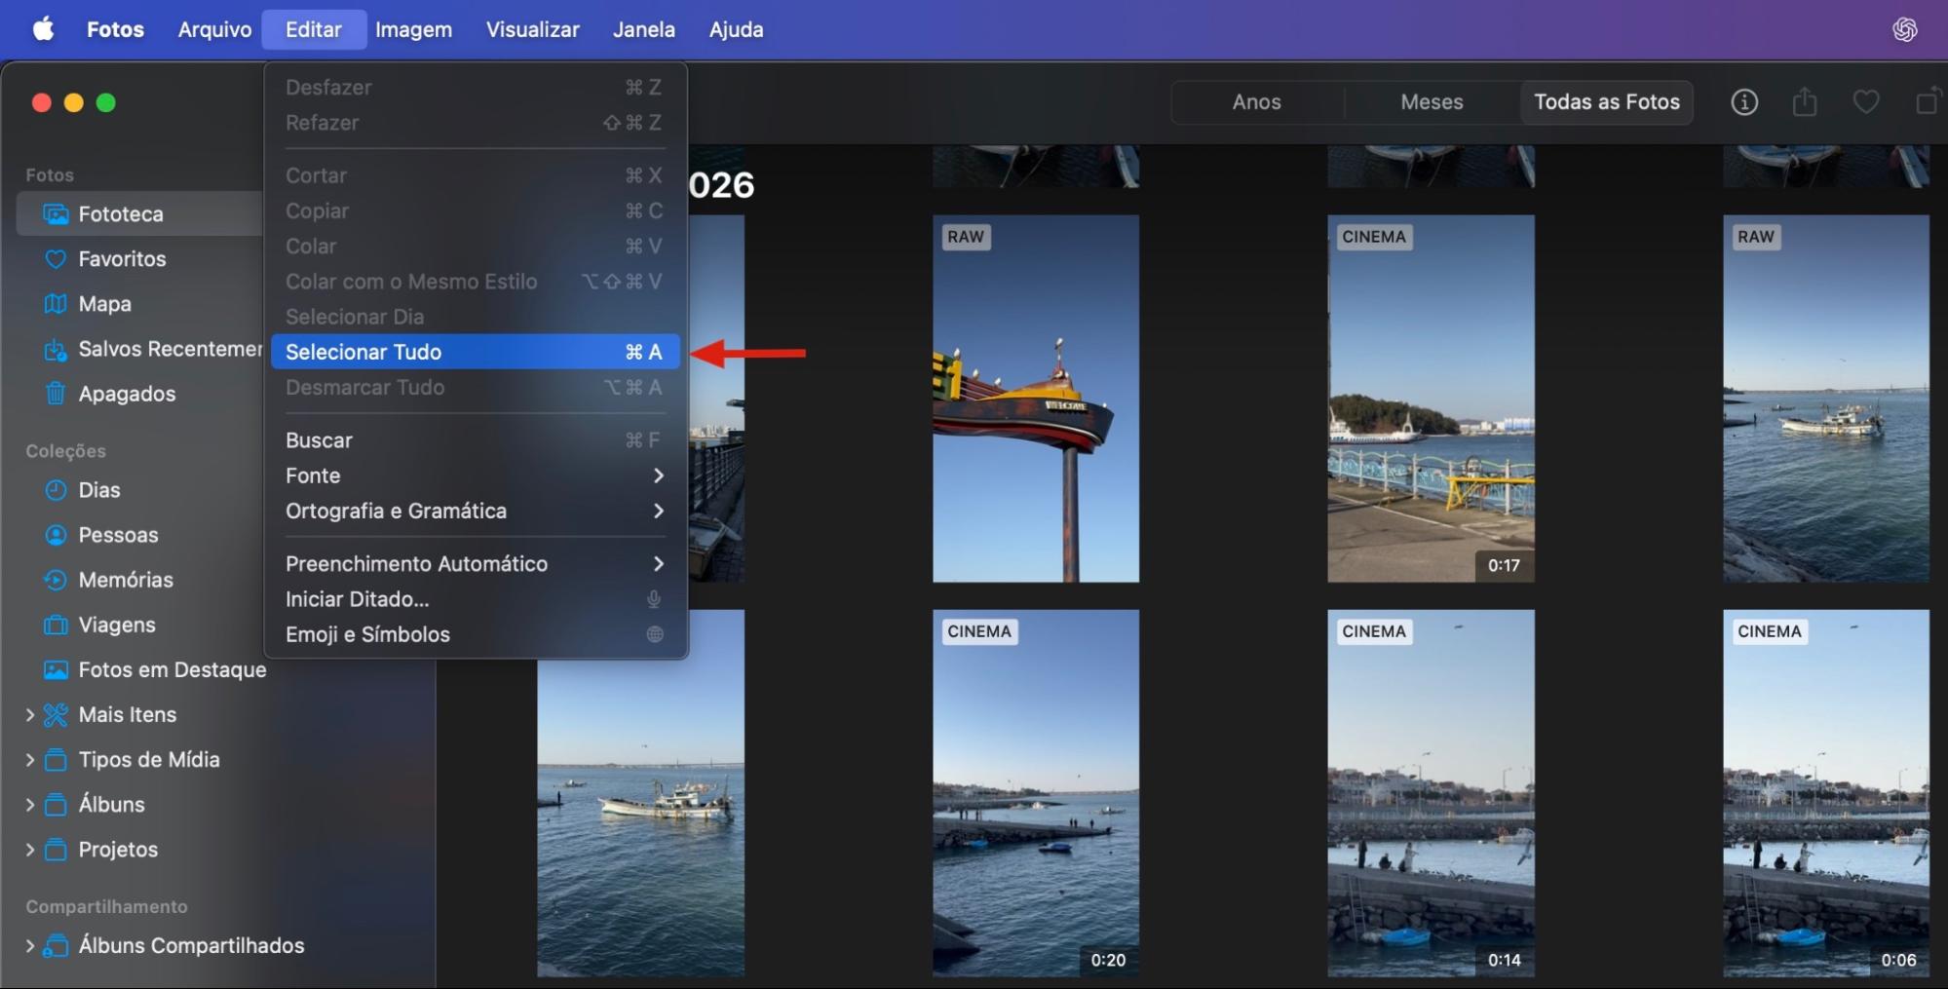1948x989 pixels.
Task: Open the CINEMA video lasting 0:06
Action: point(1826,793)
